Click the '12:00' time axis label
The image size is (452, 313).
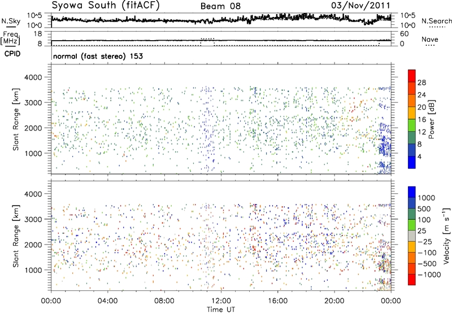point(221,301)
